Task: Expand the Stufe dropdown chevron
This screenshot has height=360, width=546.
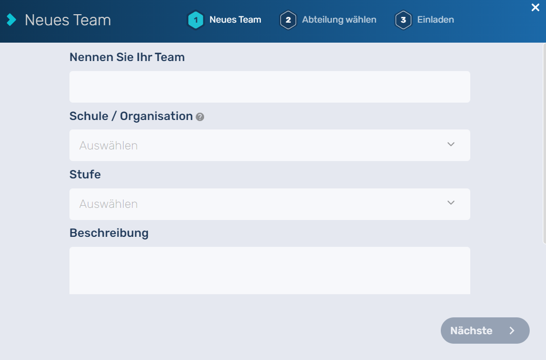Action: coord(451,203)
